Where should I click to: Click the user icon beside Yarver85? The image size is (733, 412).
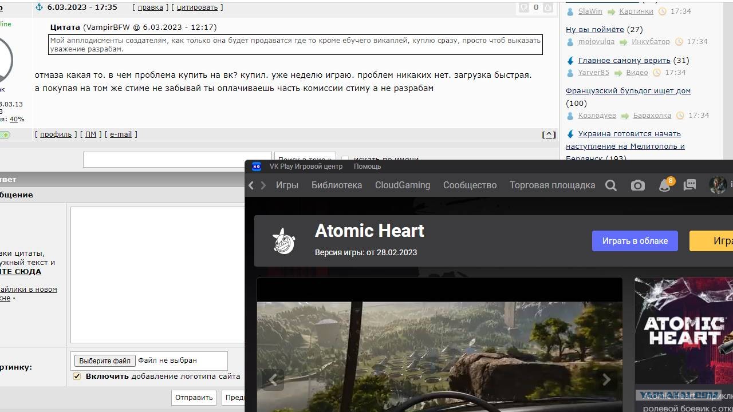[x=570, y=73]
